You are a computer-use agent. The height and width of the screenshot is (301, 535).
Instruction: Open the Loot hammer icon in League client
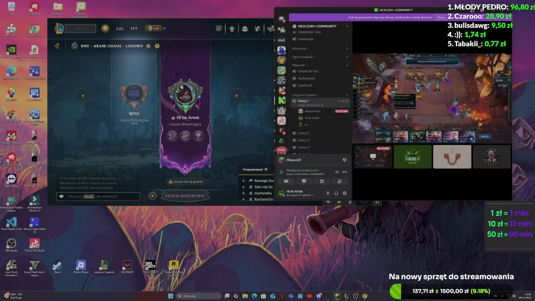258,28
